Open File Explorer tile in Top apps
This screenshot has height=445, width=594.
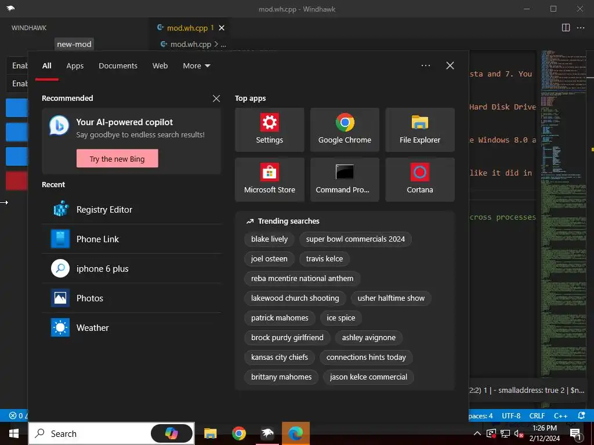coord(420,130)
